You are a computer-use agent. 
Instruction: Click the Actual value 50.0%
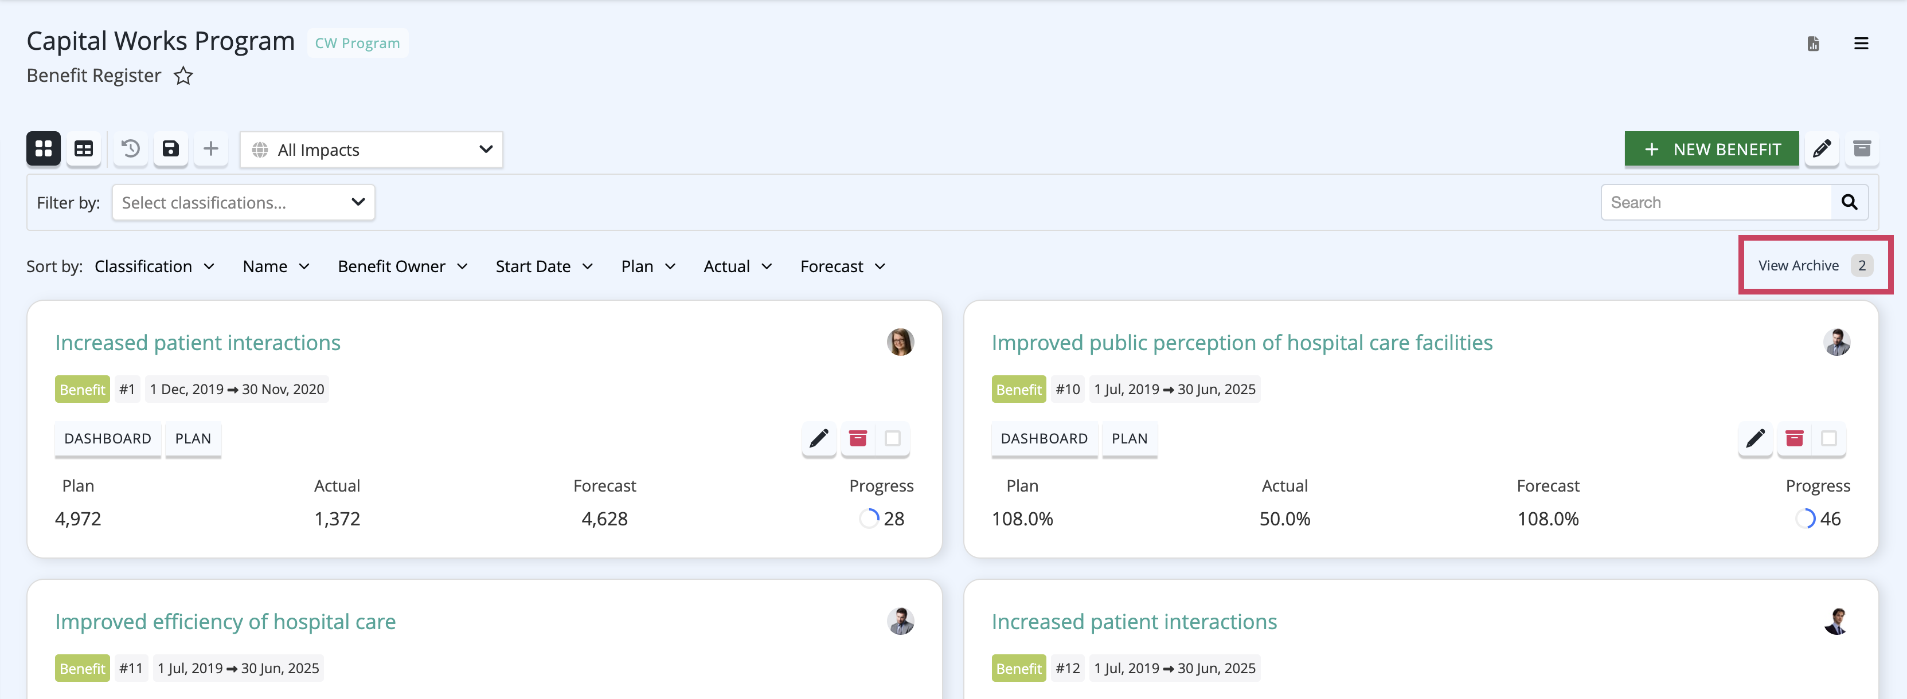pyautogui.click(x=1284, y=519)
